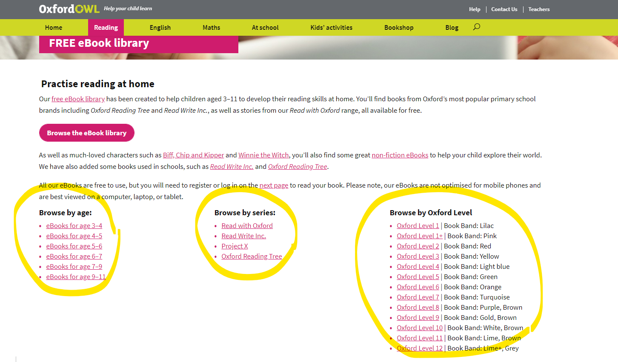This screenshot has width=618, height=362.
Task: Select Oxford Level 1+ link
Action: click(420, 236)
